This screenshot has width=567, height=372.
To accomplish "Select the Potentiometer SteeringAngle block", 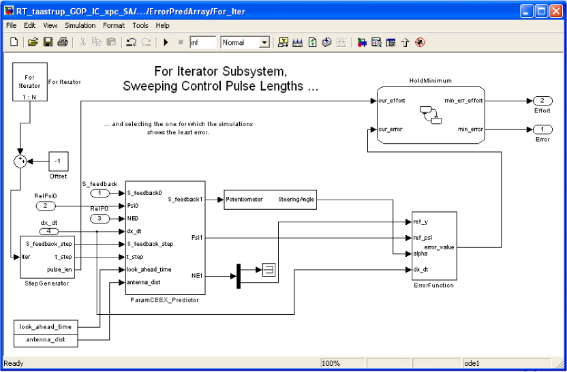I will click(x=270, y=199).
